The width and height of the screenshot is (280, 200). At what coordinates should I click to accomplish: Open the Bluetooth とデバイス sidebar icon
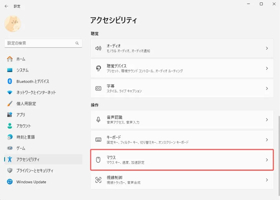10,81
